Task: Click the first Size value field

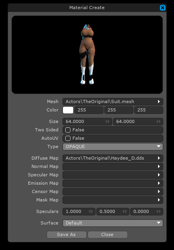Action: (x=87, y=121)
